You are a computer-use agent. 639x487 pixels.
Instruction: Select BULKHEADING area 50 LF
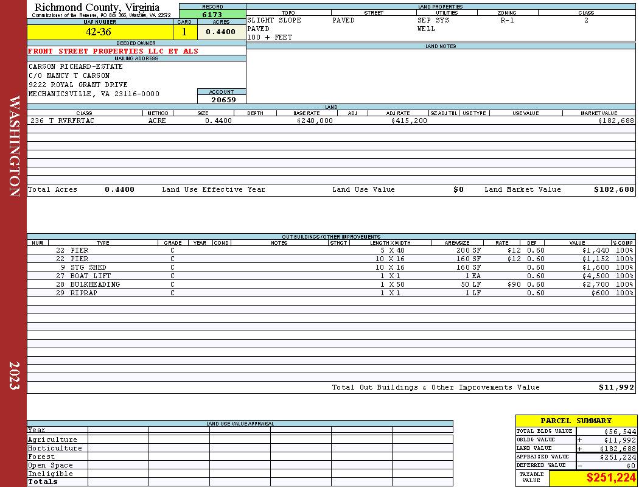[x=470, y=284]
